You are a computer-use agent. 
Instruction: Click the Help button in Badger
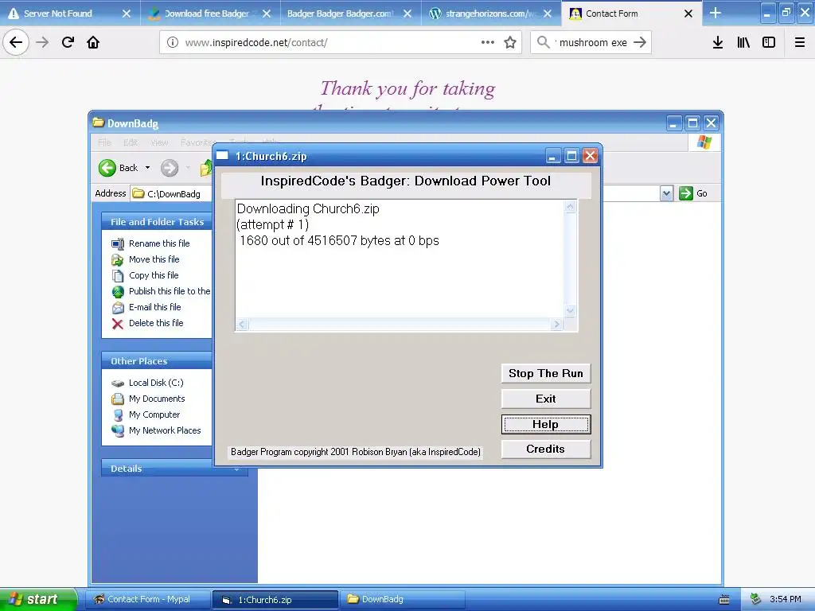[546, 425]
